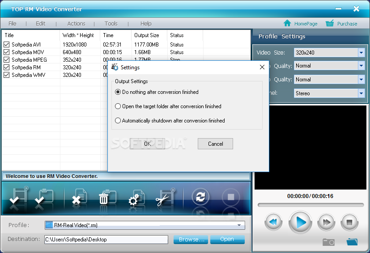Open output settings gear-document icon

click(x=136, y=197)
